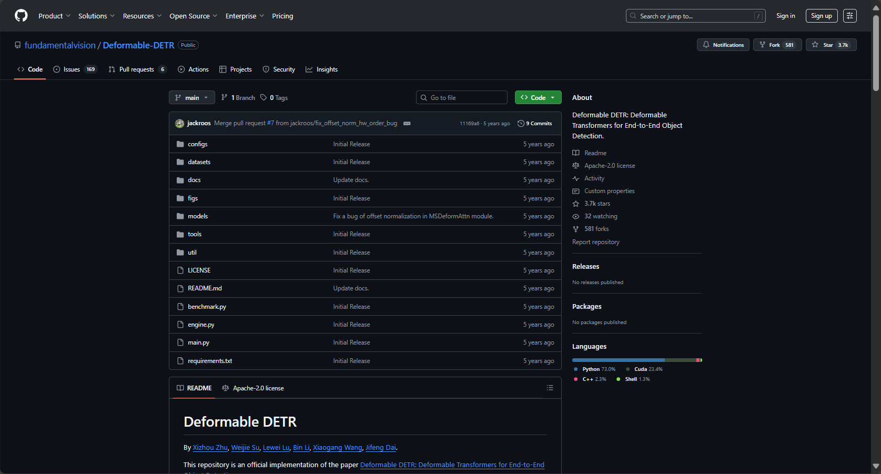Click the tag icon next to 0 Tags
Viewport: 881px width, 474px height.
click(x=264, y=97)
